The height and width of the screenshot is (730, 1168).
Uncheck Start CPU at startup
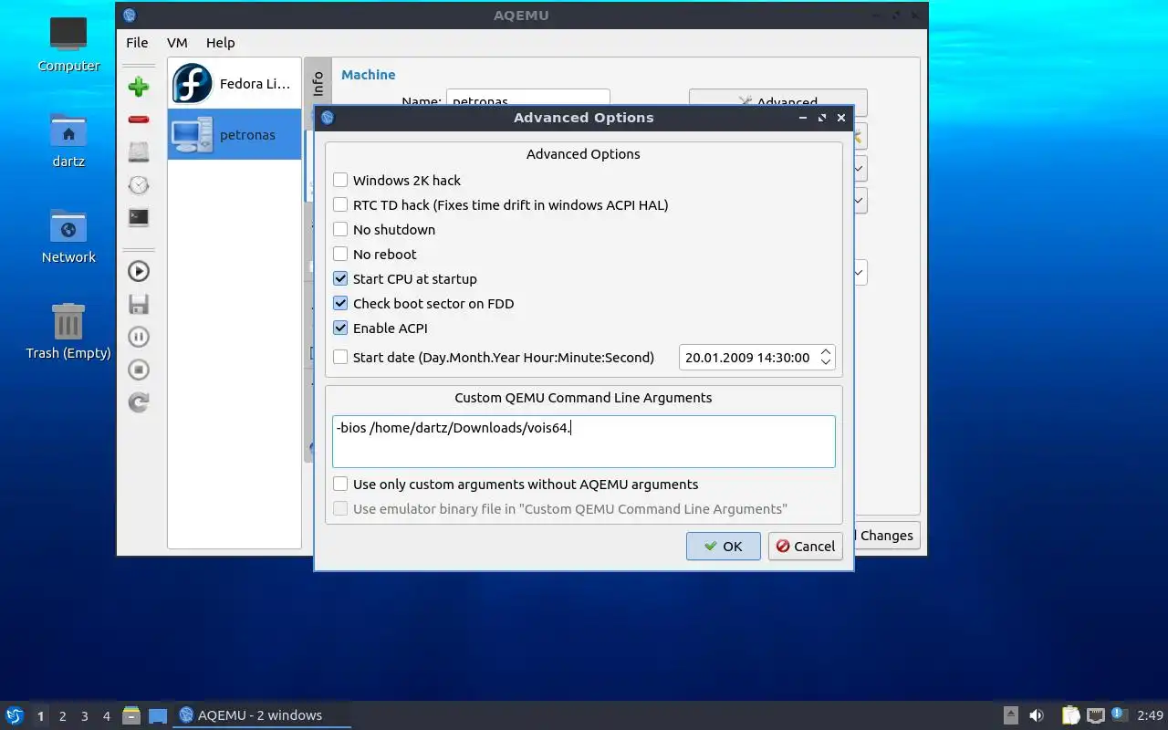coord(340,278)
